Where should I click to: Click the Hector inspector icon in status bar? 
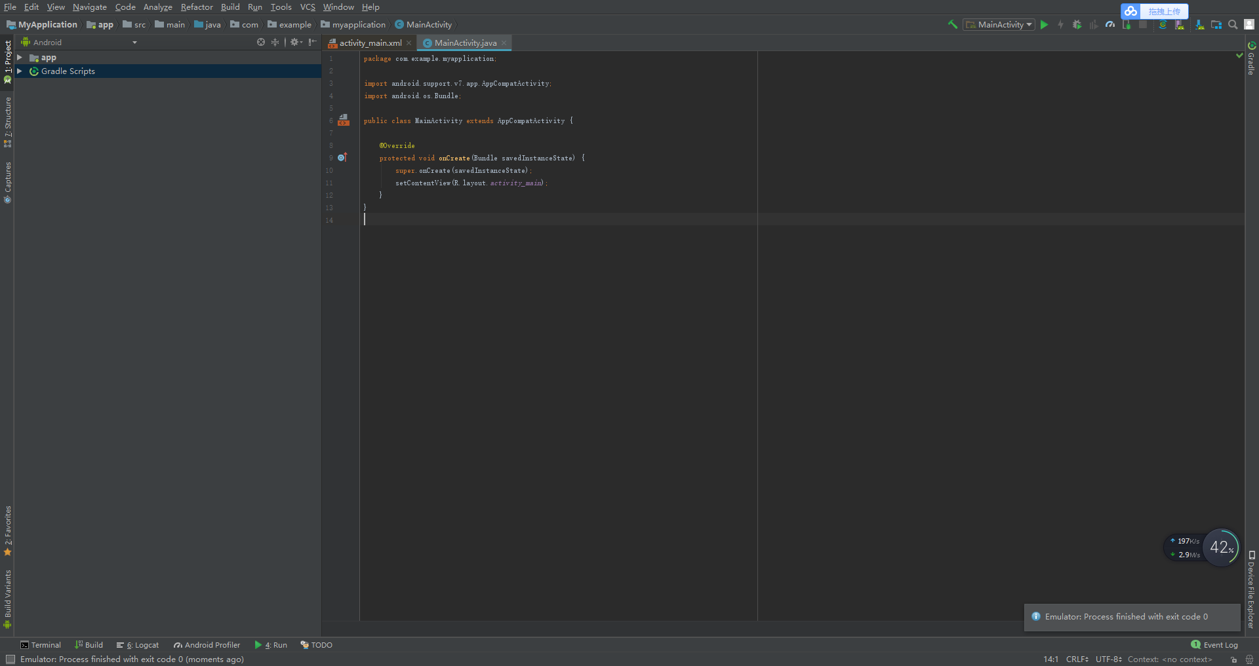click(1249, 659)
